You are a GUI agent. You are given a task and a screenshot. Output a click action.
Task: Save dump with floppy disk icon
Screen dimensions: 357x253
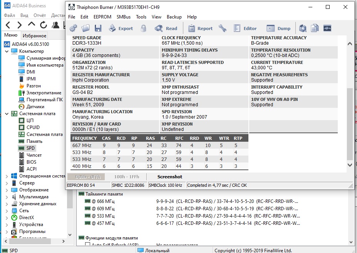click(x=98, y=28)
